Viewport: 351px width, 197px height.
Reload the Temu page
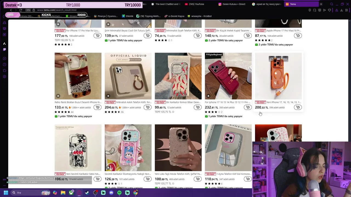click(21, 10)
